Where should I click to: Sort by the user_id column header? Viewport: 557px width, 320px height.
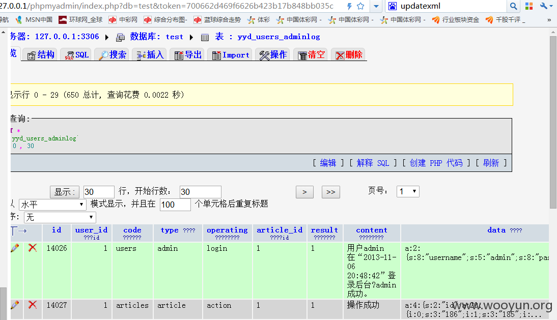91,230
